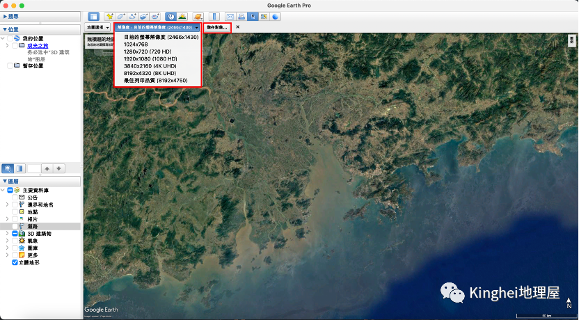
Task: Click the hide sidebar toolbar icon
Action: [94, 16]
